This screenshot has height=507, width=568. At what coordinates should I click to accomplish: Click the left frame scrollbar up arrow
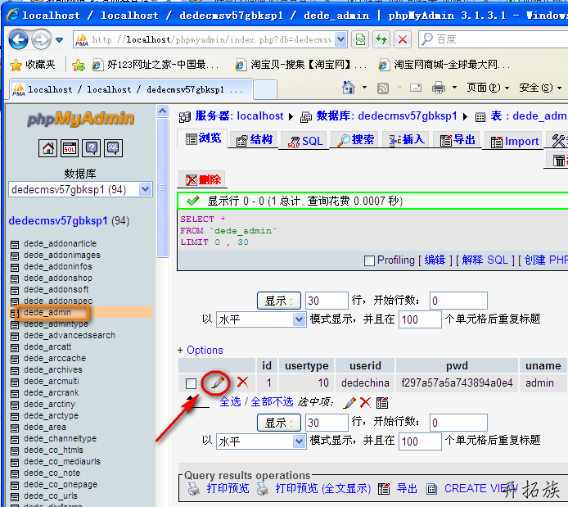tap(163, 111)
